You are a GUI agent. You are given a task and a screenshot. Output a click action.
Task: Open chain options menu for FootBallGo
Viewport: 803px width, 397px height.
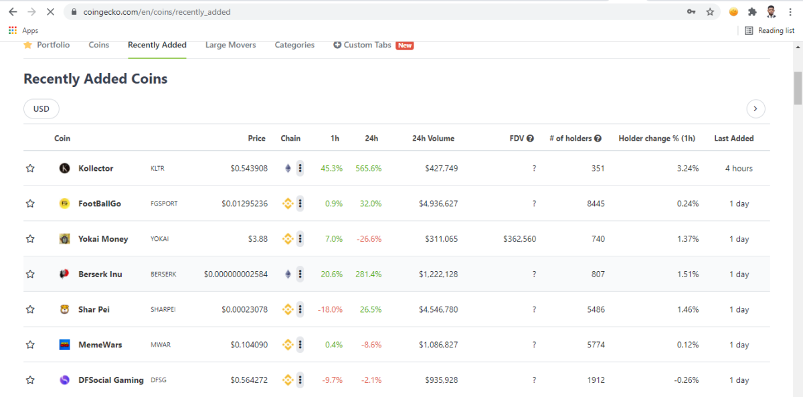[x=300, y=204]
